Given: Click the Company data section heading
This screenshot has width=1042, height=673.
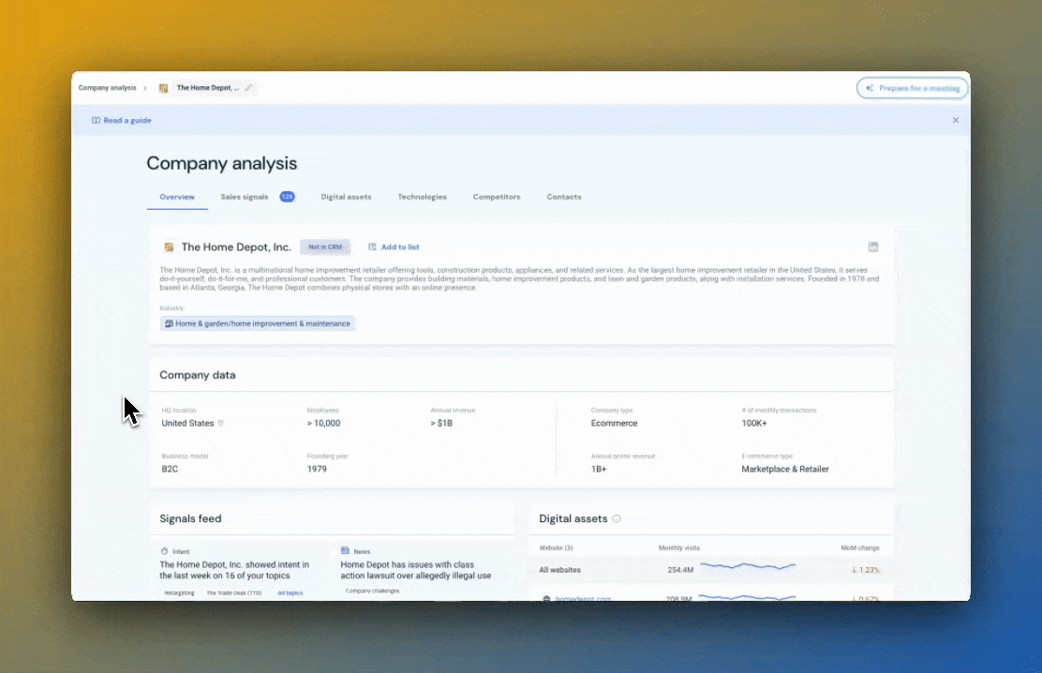Looking at the screenshot, I should coord(198,375).
